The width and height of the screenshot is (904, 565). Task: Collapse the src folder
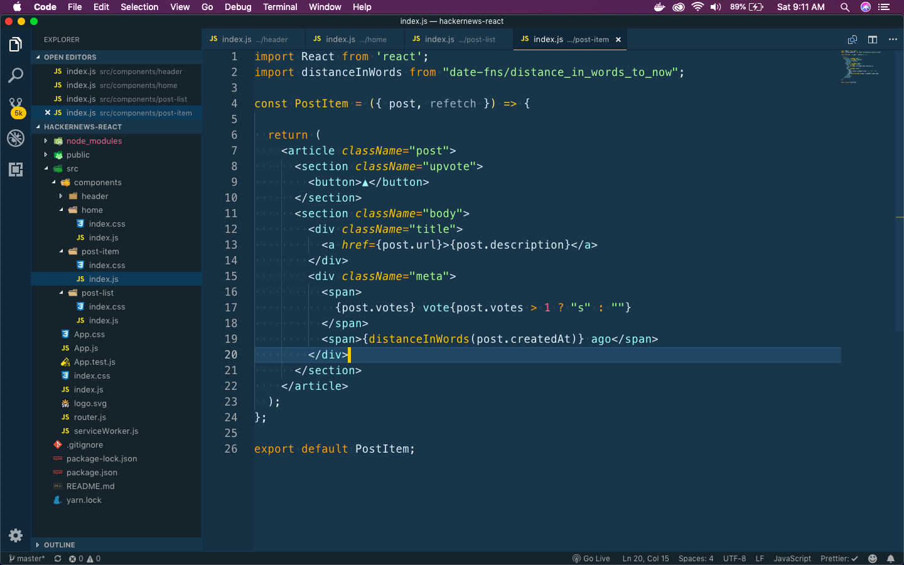click(x=116, y=169)
